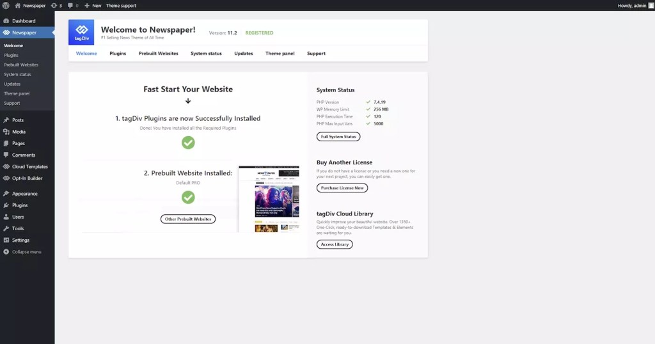Click the WP Memory Limit value 256 MB

[381, 109]
